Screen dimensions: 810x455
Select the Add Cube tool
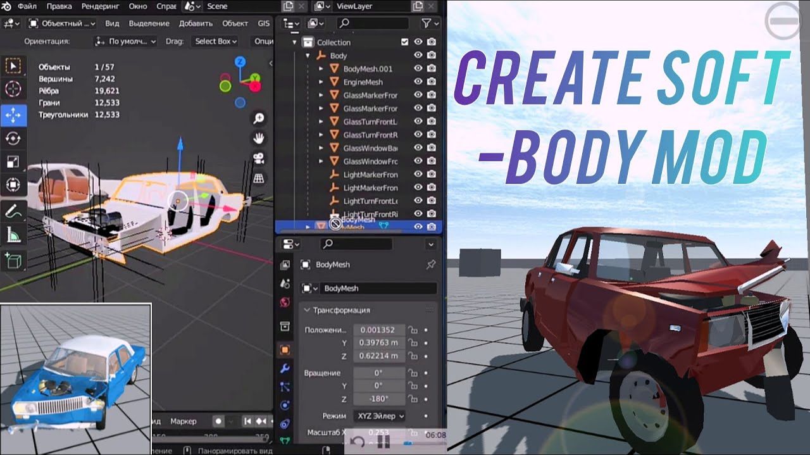13,259
